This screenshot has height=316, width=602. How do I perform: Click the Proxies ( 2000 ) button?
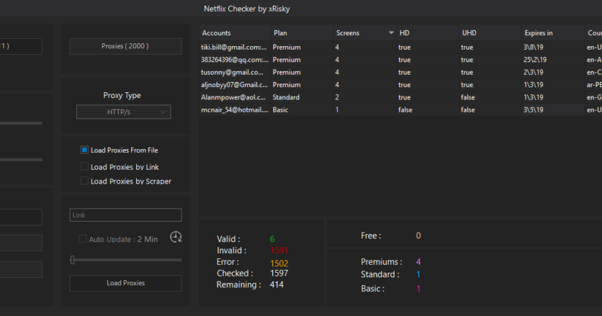pyautogui.click(x=125, y=46)
